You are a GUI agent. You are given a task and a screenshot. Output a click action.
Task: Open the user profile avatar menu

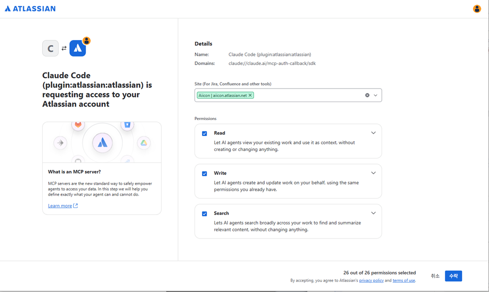click(x=476, y=8)
